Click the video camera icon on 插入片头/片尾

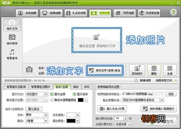click(x=102, y=109)
